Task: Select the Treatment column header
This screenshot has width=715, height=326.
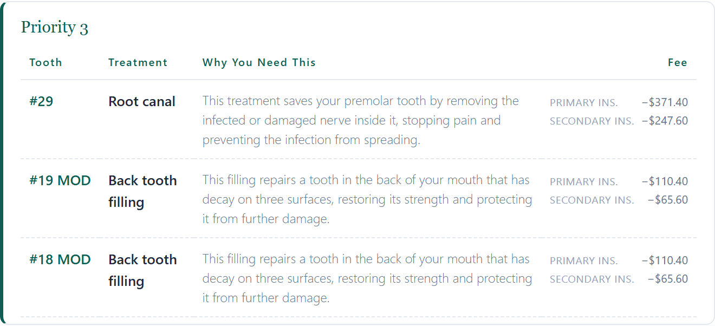Action: point(138,62)
